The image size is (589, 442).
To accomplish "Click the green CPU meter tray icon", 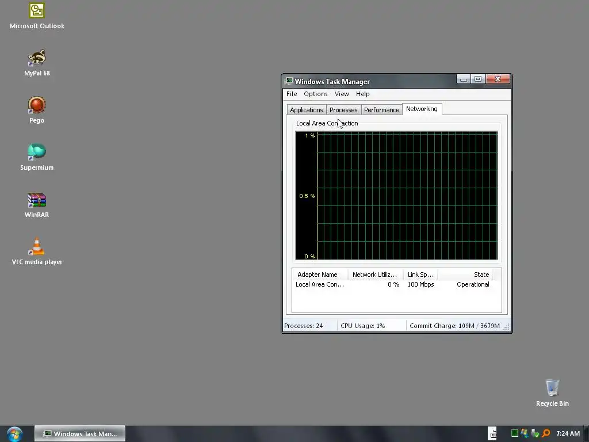I will click(515, 433).
